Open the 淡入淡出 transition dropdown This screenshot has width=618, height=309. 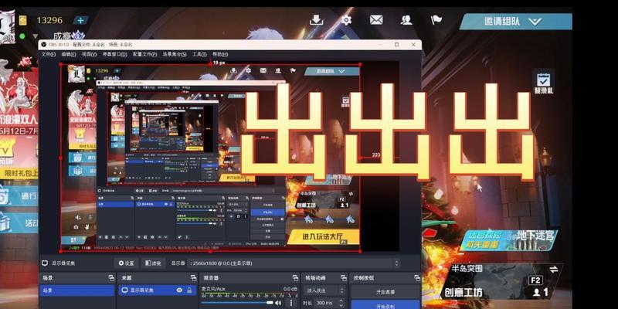(324, 291)
